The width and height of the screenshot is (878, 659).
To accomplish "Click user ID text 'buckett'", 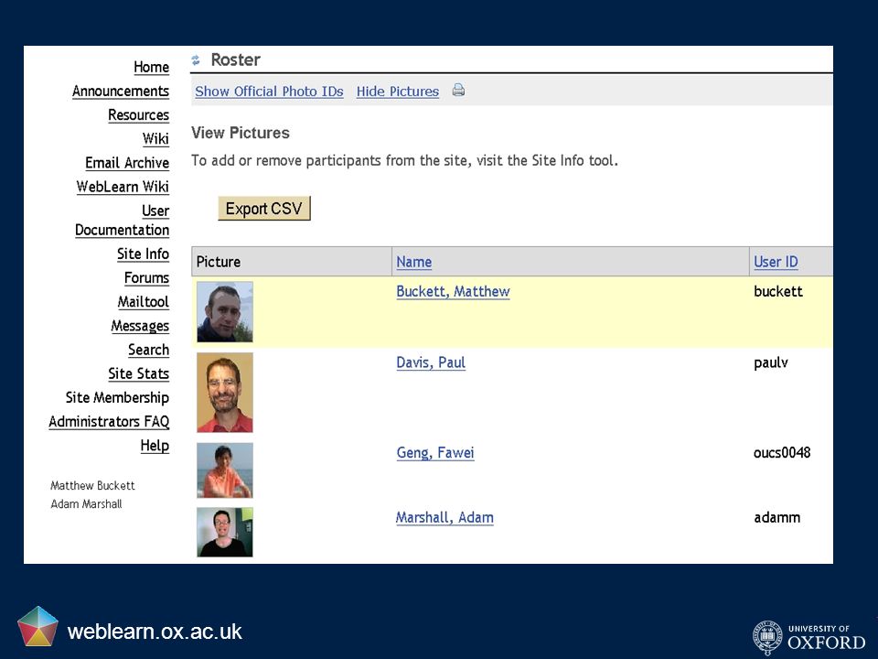I will [777, 291].
